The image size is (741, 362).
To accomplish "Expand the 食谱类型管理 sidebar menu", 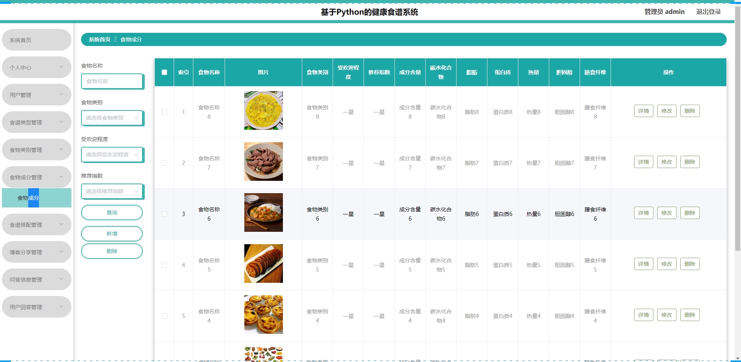I will coord(37,122).
